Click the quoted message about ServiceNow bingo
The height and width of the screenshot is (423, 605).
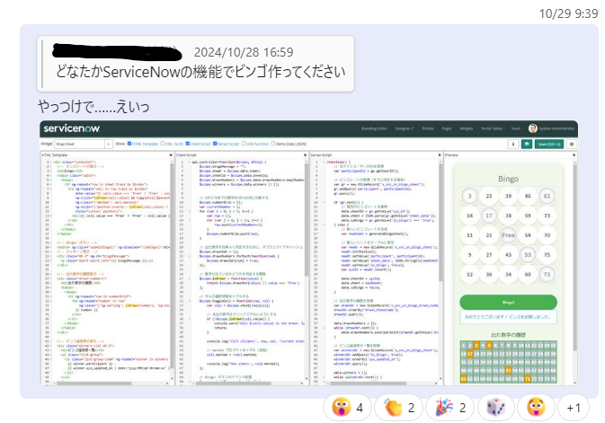(x=196, y=64)
